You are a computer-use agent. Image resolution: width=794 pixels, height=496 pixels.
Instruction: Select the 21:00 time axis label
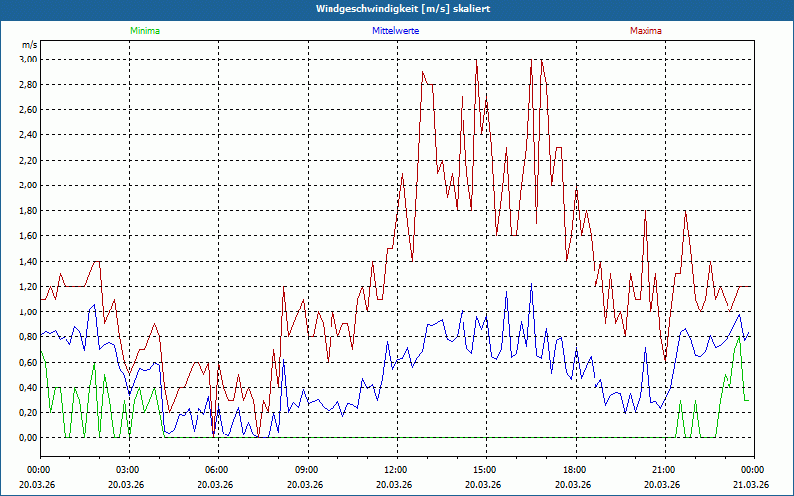pos(664,470)
